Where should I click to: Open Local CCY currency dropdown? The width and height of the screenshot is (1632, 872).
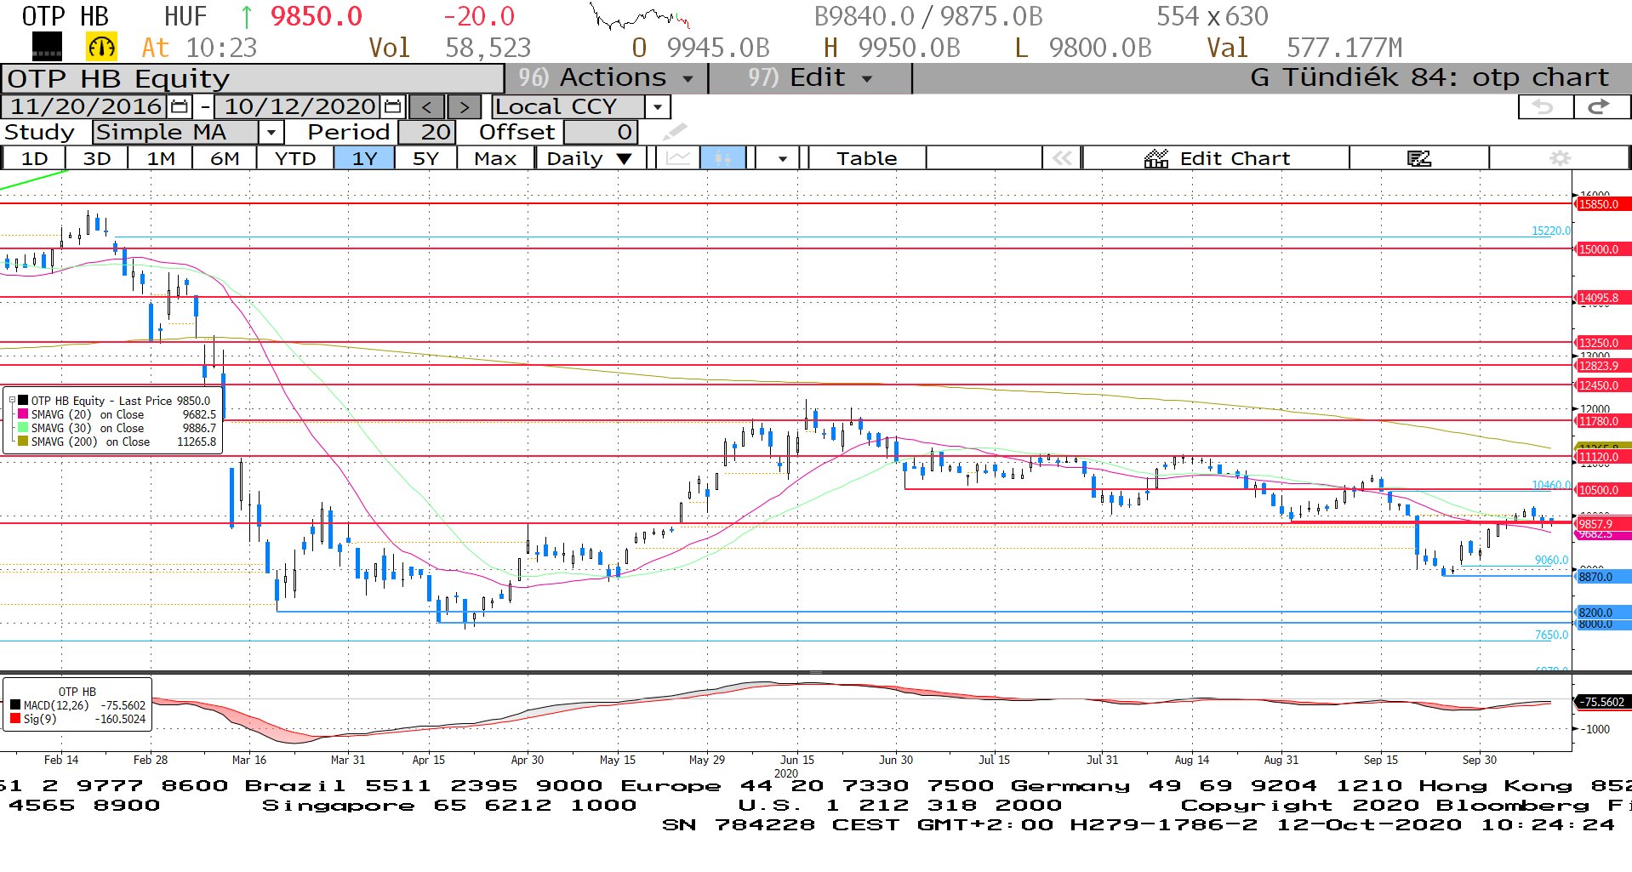pyautogui.click(x=657, y=107)
